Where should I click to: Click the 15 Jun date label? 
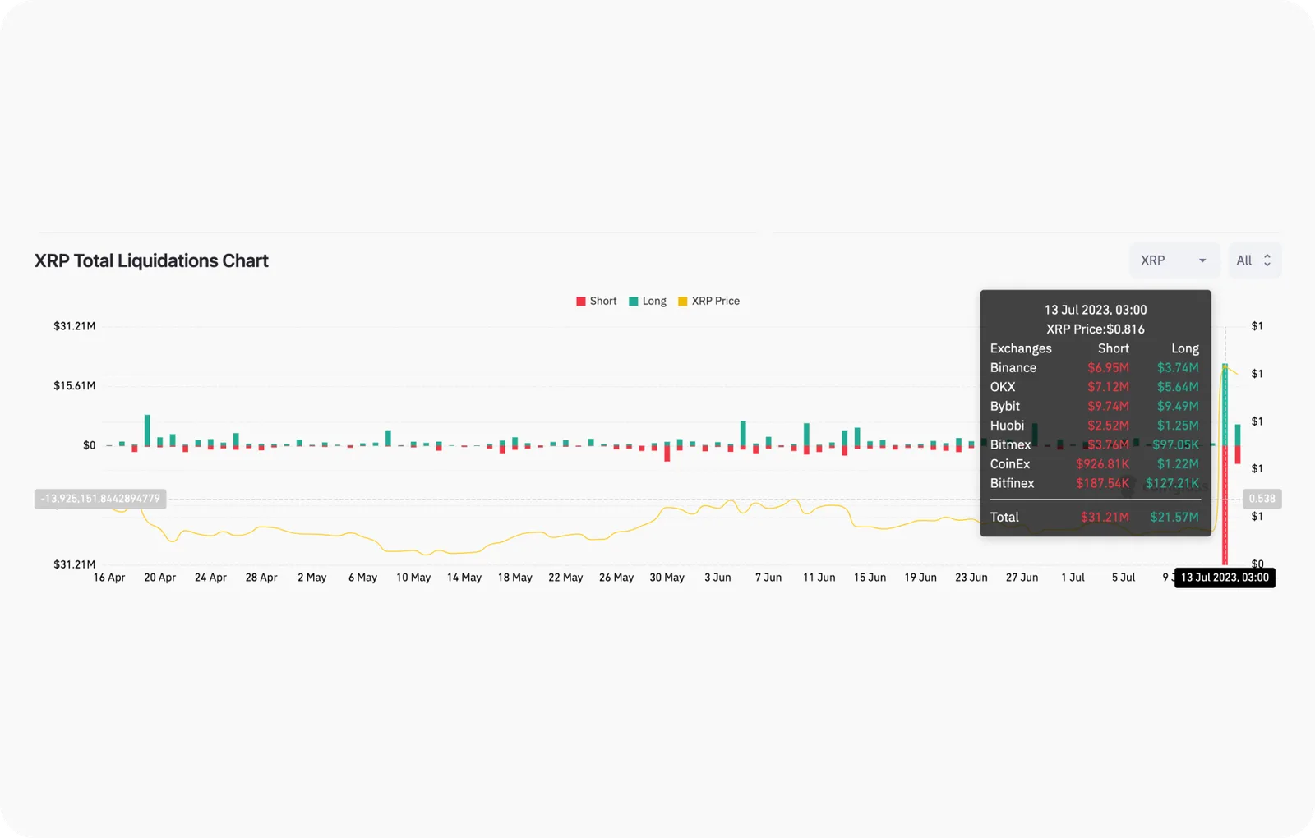pyautogui.click(x=870, y=578)
